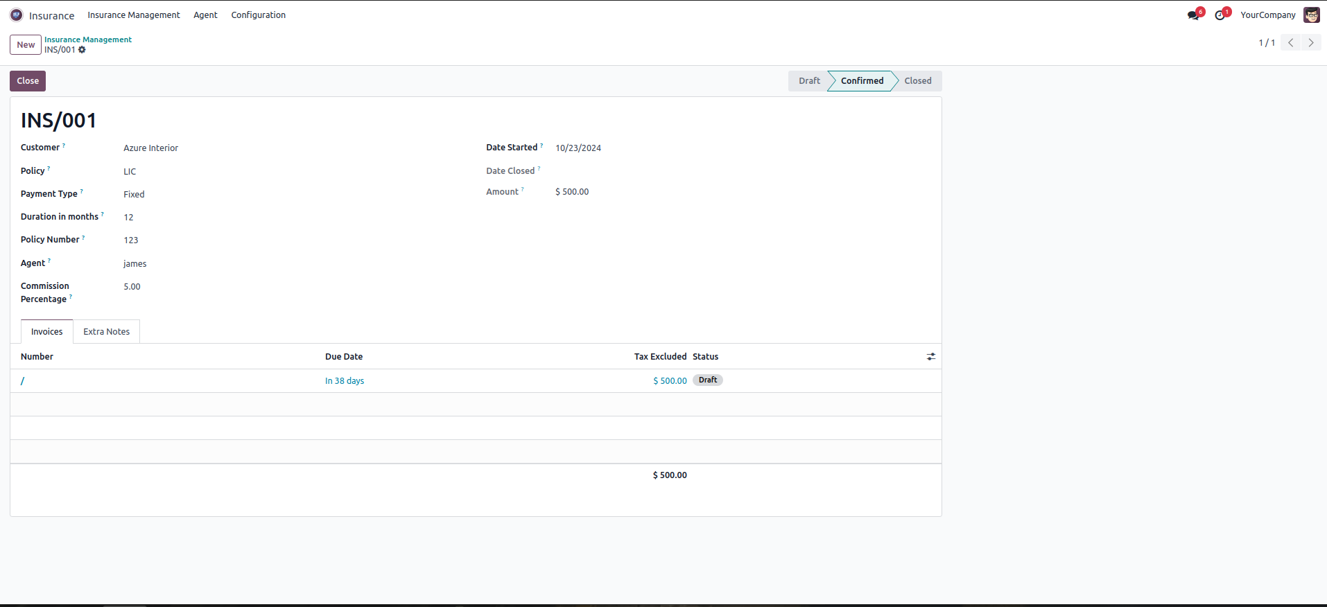Click the Insurance app title

pos(51,15)
